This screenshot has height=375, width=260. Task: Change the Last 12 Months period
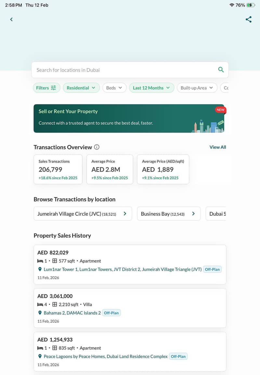152,88
